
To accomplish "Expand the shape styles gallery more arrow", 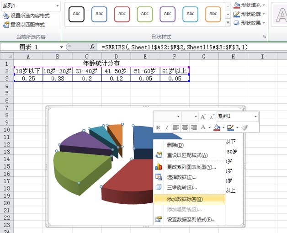I will click(228, 23).
